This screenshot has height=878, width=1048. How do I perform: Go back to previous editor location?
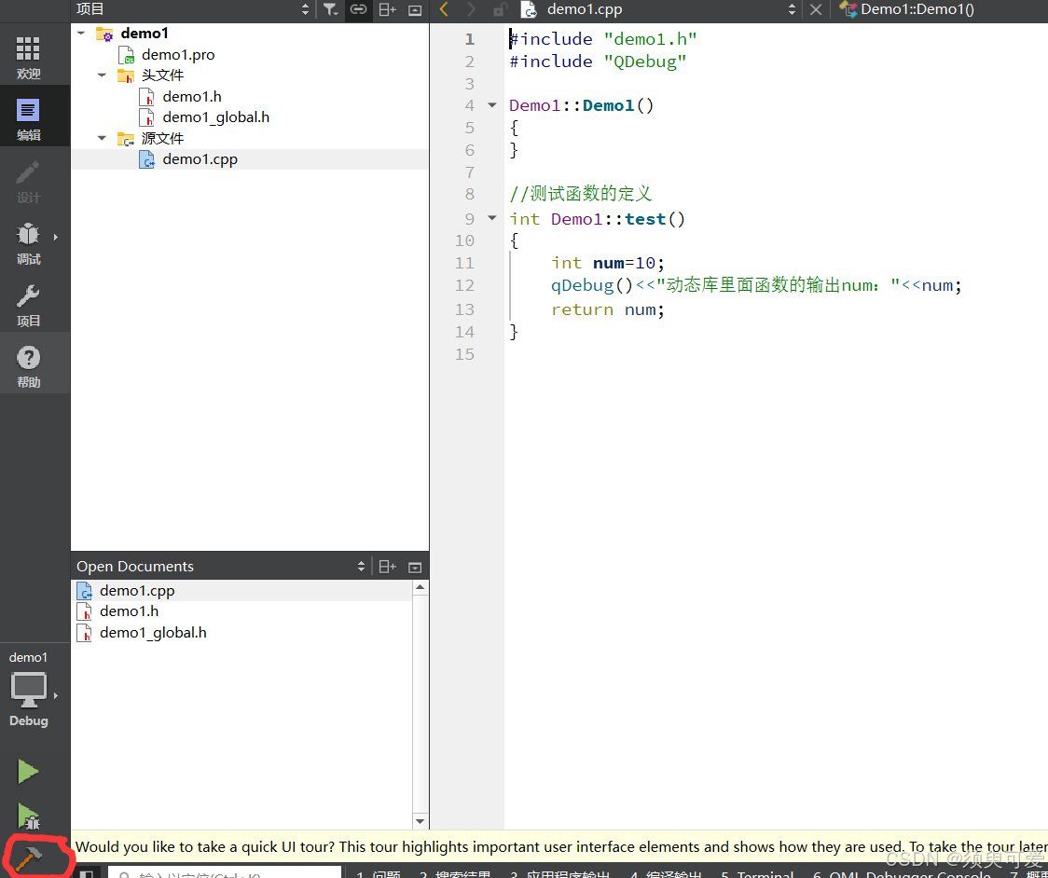point(444,9)
